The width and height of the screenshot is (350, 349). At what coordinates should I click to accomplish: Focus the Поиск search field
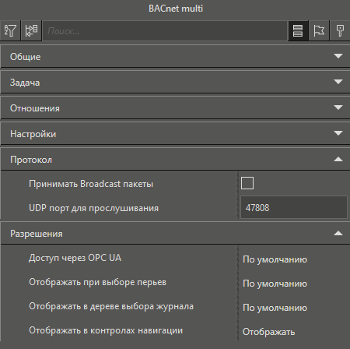[165, 31]
